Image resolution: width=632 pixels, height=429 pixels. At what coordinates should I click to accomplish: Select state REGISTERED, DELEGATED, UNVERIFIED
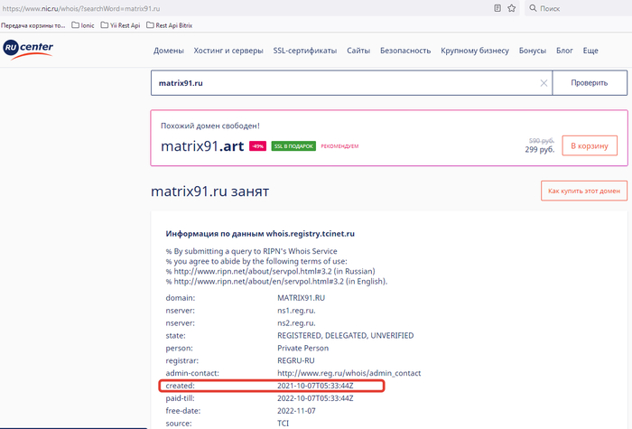(346, 335)
